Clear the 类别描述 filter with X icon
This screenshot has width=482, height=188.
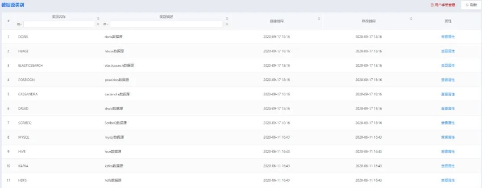pos(227,24)
